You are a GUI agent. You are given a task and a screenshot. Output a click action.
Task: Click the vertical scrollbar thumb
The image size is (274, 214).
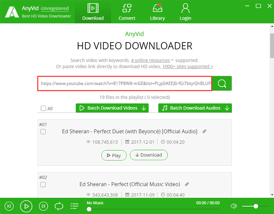tap(272, 45)
